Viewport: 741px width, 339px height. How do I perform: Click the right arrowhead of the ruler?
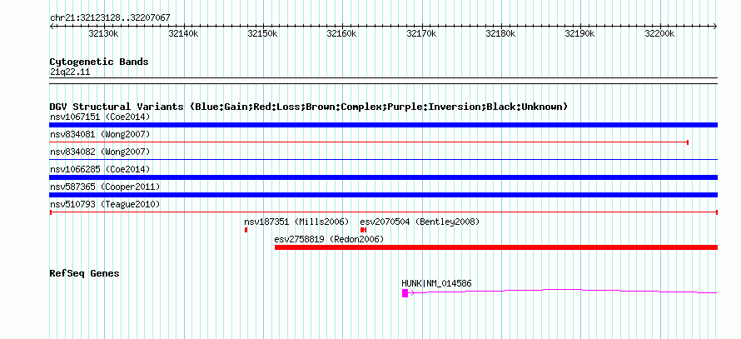click(x=715, y=27)
